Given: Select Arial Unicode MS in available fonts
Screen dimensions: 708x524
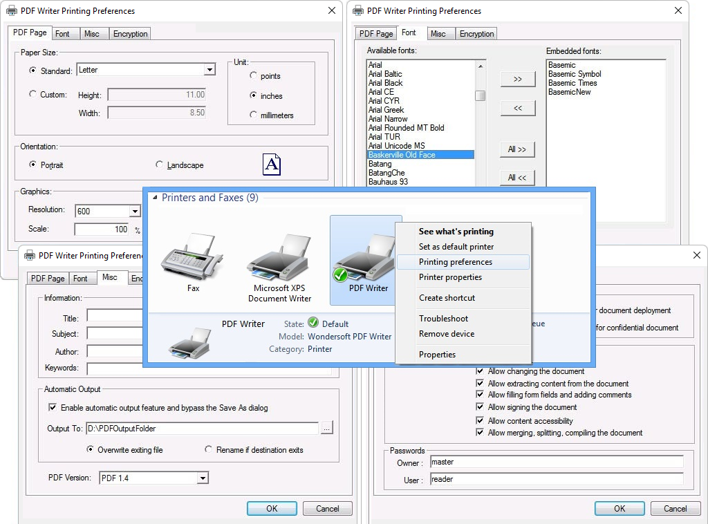Looking at the screenshot, I should coord(420,146).
